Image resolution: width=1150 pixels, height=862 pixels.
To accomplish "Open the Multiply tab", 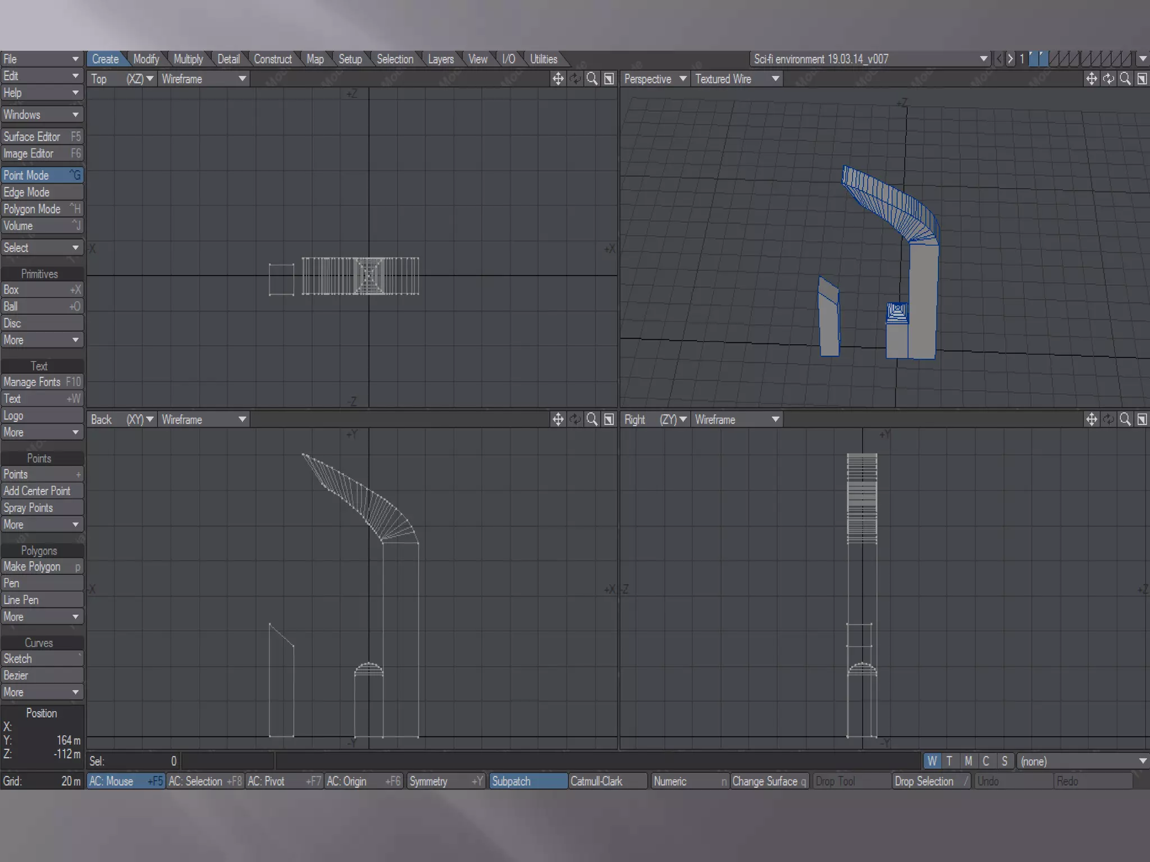I will 188,59.
